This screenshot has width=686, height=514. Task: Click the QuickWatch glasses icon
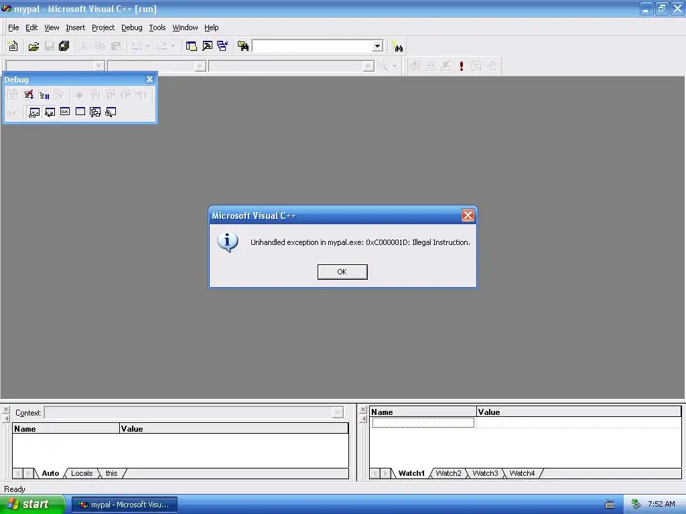tap(12, 112)
